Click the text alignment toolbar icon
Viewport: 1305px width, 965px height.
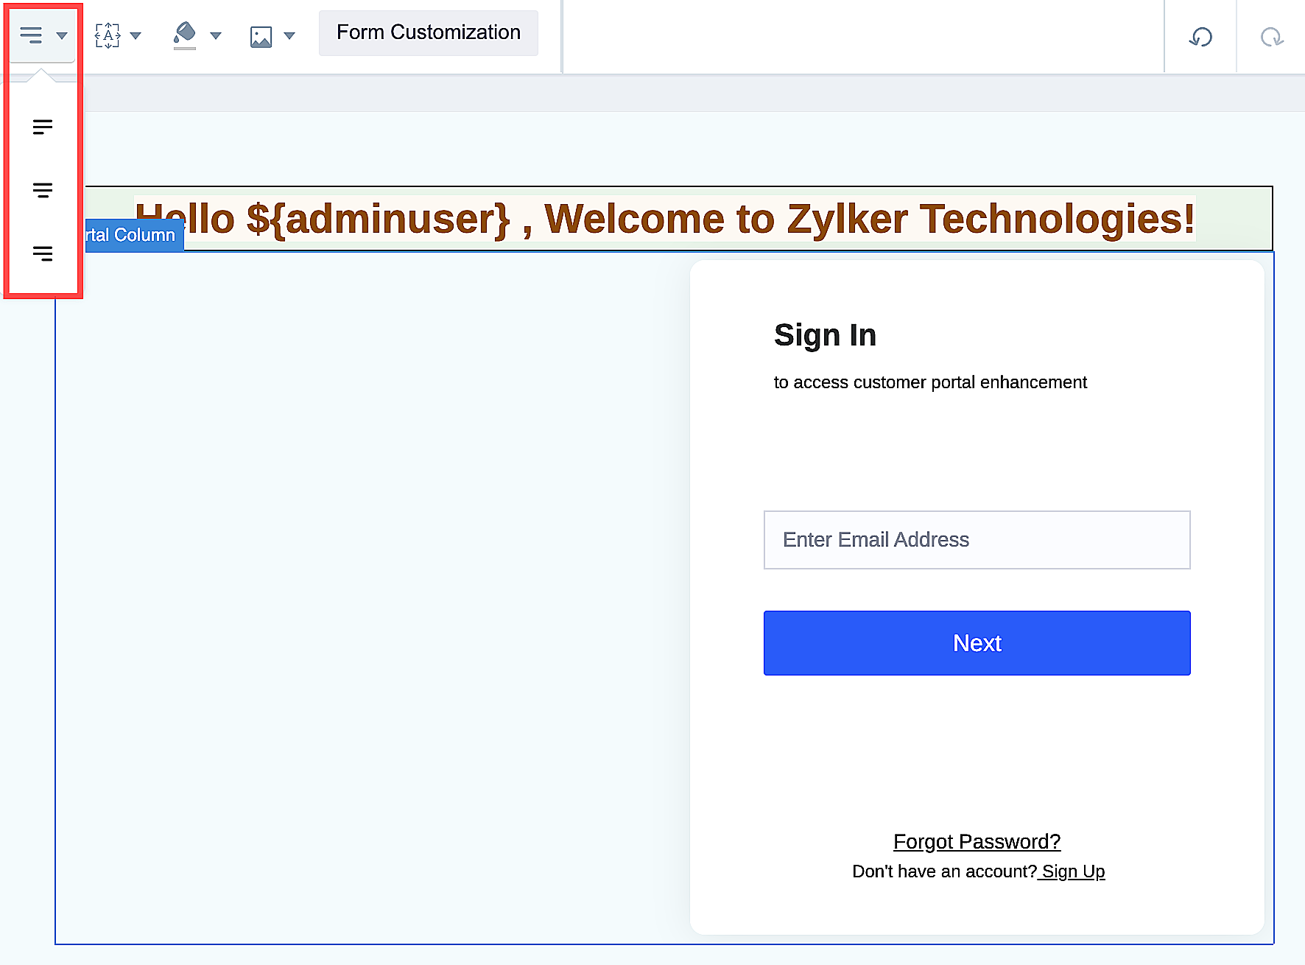click(31, 35)
